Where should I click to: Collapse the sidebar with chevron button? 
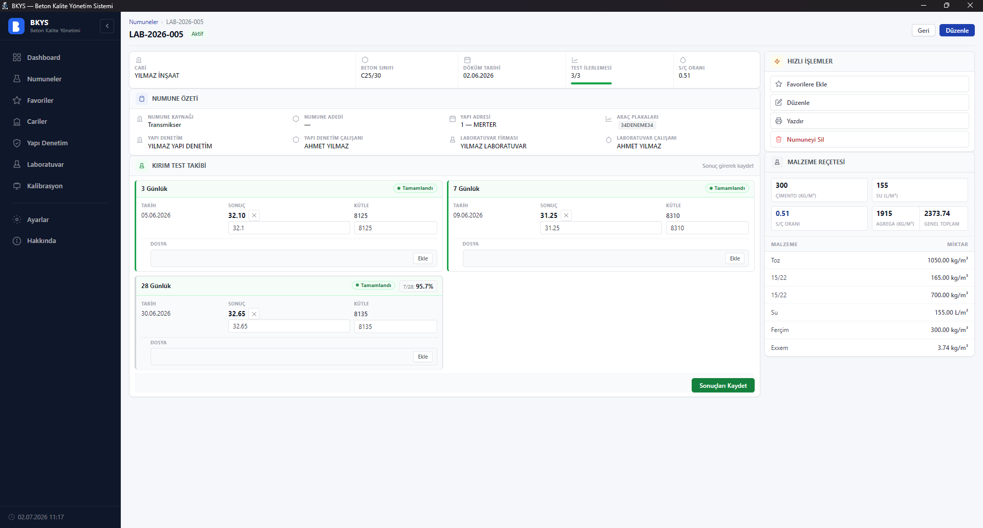click(x=107, y=26)
